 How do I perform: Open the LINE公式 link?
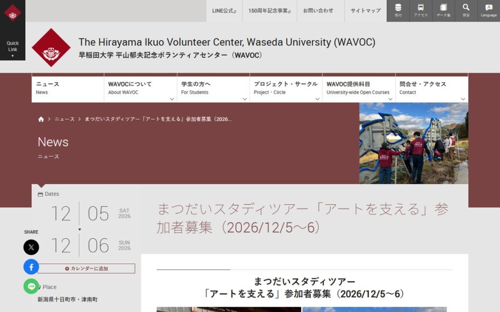[224, 11]
